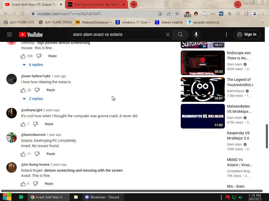Go back to previous page
Image resolution: width=269 pixels, height=201 pixels.
pos(6,14)
